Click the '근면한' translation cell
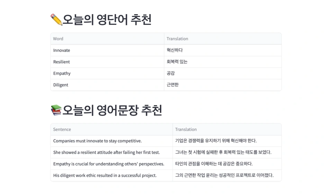Screen dimensions: 325x194 223,85
